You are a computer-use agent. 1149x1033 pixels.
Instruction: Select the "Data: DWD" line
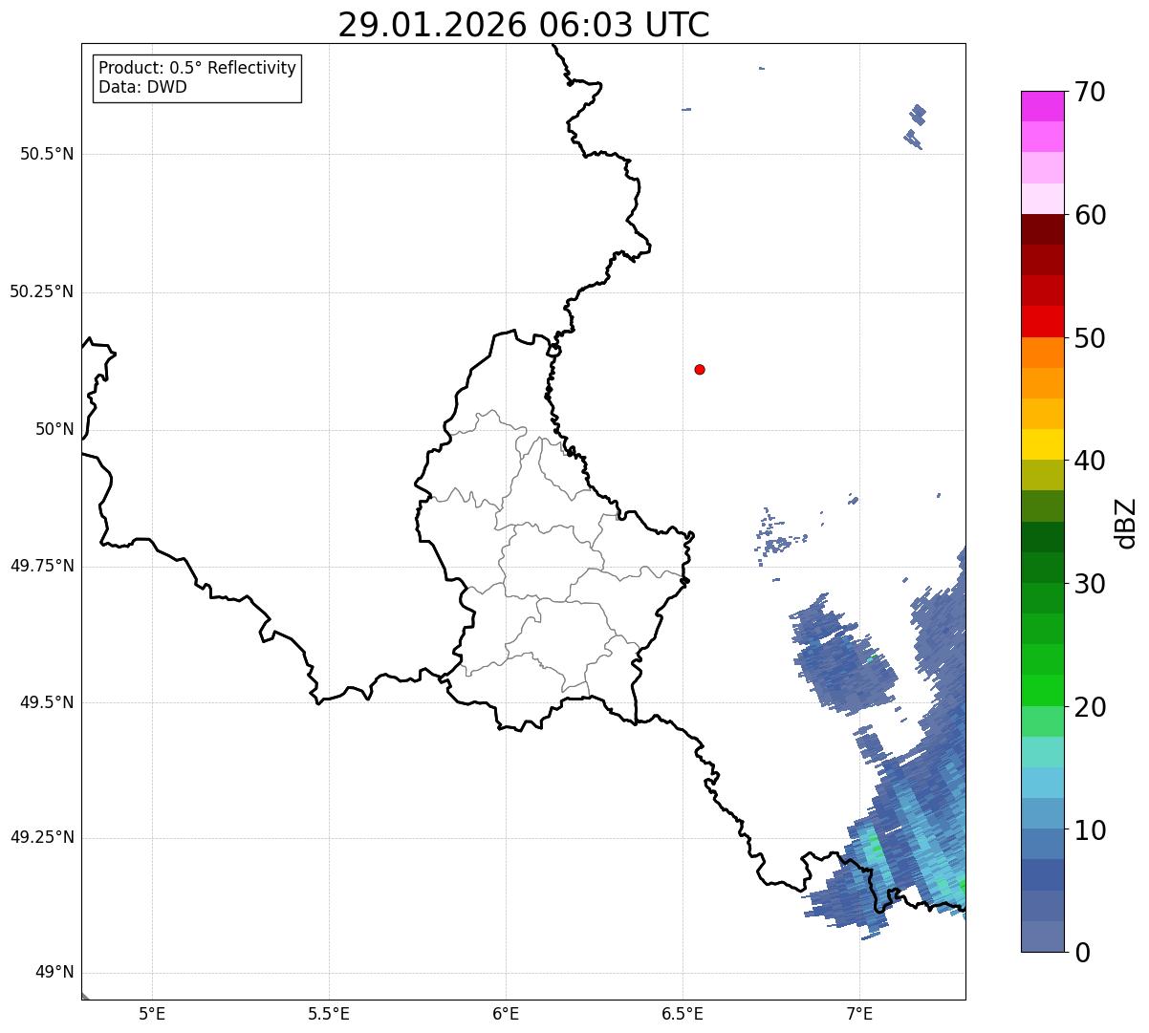143,87
